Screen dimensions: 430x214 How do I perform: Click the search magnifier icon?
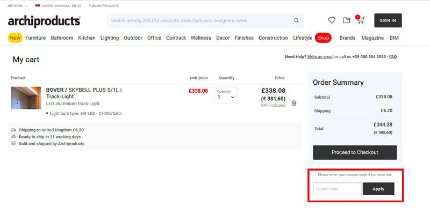[296, 20]
